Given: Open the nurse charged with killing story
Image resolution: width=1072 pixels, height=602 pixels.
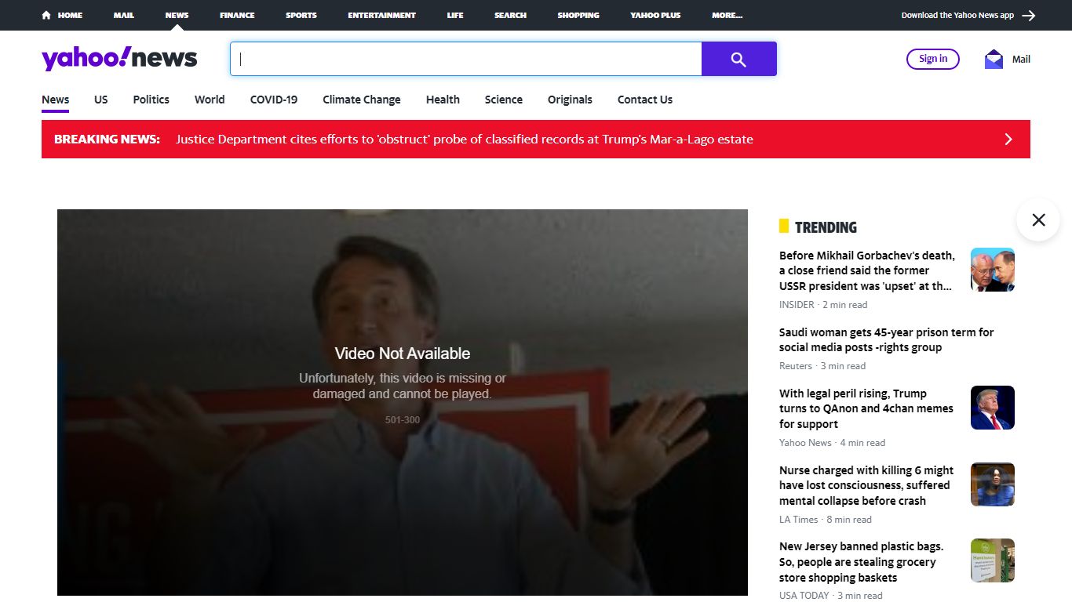Looking at the screenshot, I should pyautogui.click(x=866, y=485).
